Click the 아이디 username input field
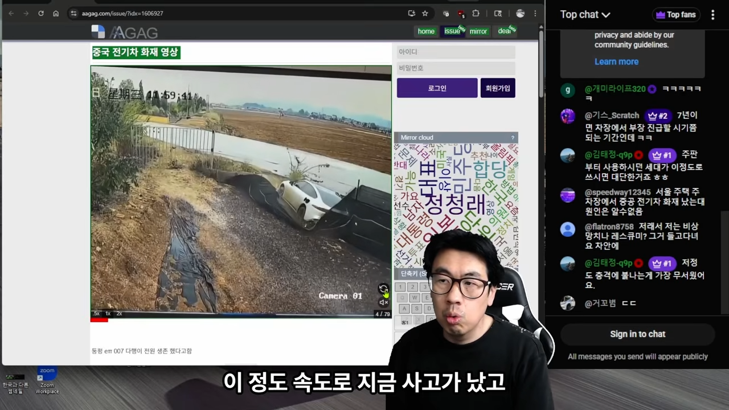 pyautogui.click(x=456, y=52)
